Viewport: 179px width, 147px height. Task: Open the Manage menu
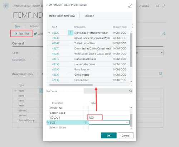pyautogui.click(x=89, y=16)
